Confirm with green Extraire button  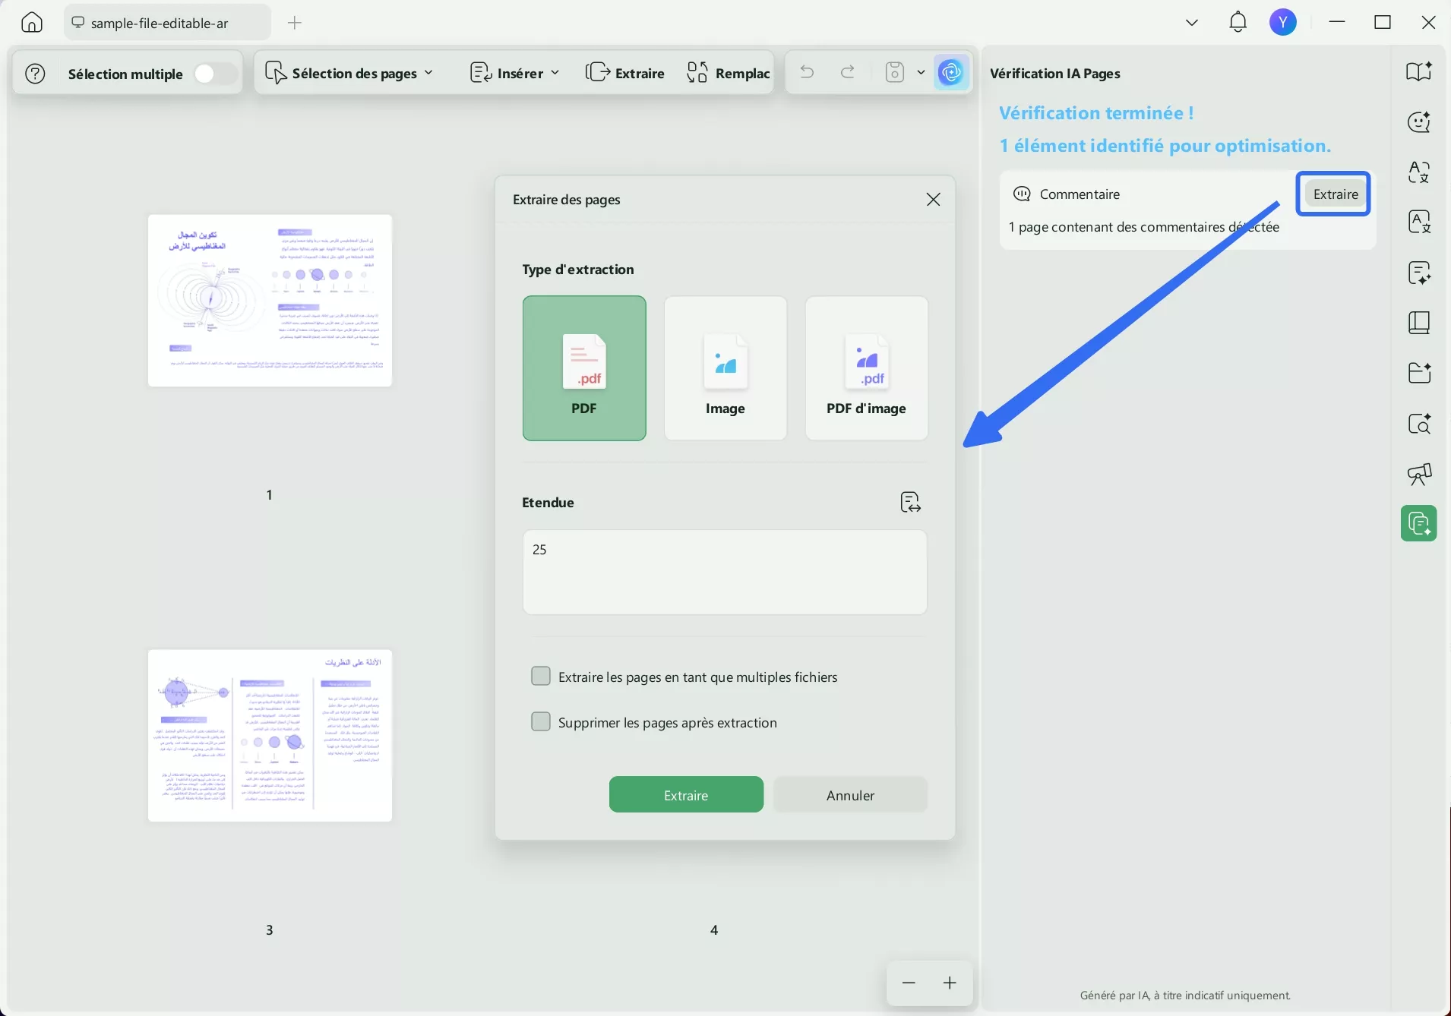pos(686,794)
